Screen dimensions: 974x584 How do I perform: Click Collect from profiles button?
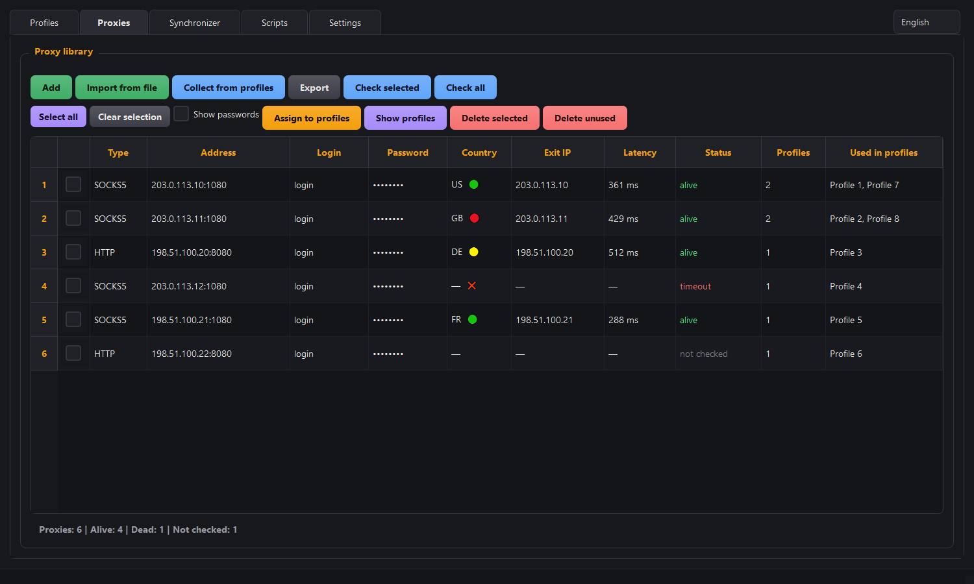pyautogui.click(x=229, y=88)
